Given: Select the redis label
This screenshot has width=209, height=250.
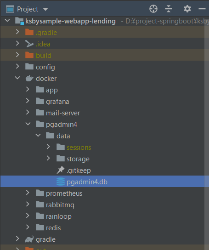Looking at the screenshot, I should (x=53, y=228).
